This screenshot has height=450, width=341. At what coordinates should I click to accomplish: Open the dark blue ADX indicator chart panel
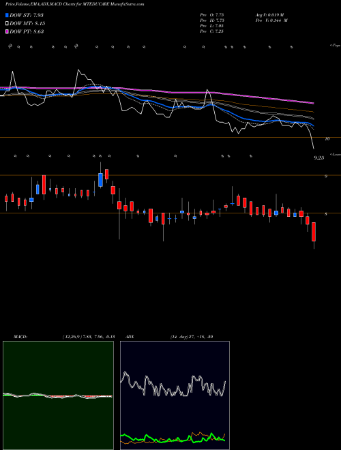point(175,395)
